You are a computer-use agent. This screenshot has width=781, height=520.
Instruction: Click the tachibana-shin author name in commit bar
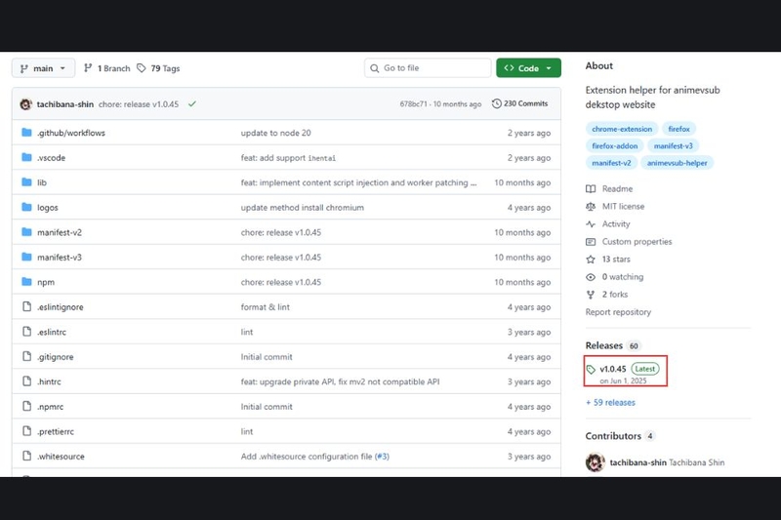(x=65, y=104)
